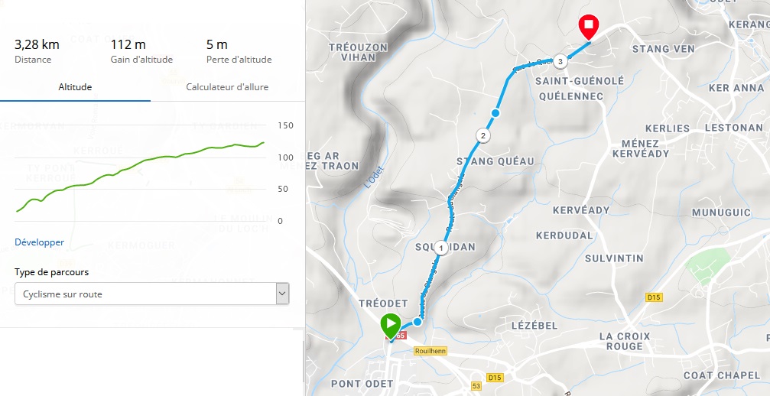
Task: Click the green start flag marker
Action: (x=391, y=325)
